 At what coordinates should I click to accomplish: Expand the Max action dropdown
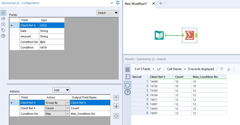point(67,114)
